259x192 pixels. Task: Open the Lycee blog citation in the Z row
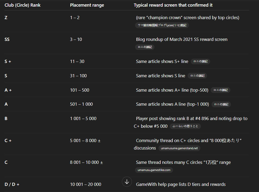[x=162, y=25]
